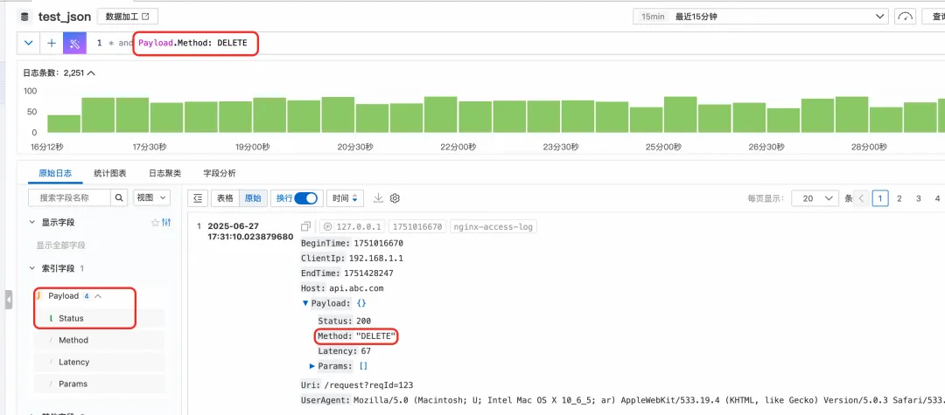Click the 数据加工 button
This screenshot has width=945, height=415.
(127, 17)
